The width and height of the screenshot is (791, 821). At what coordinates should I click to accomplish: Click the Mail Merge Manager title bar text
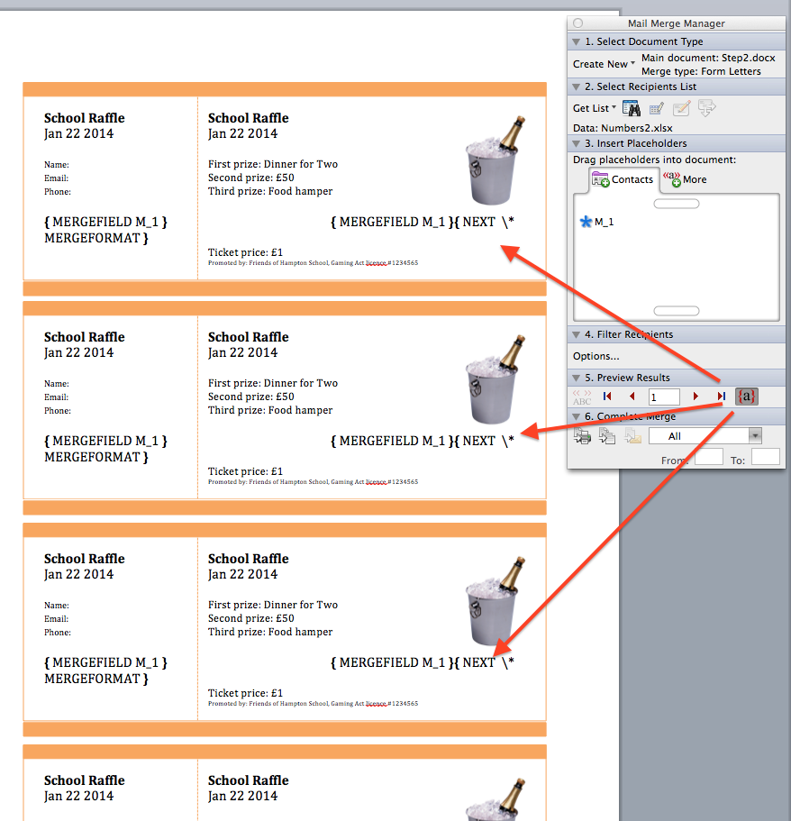click(x=677, y=23)
